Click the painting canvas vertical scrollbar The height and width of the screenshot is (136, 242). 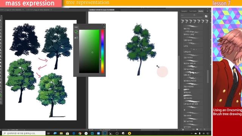(179, 73)
